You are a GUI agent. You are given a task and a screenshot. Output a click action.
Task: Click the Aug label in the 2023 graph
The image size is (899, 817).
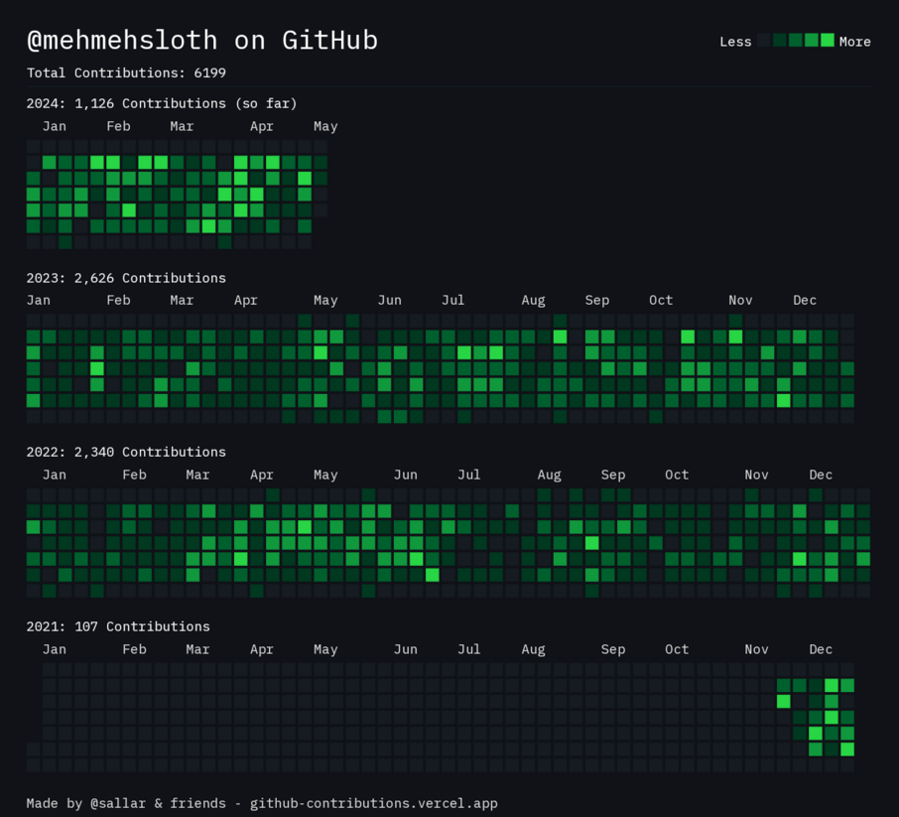coord(533,300)
